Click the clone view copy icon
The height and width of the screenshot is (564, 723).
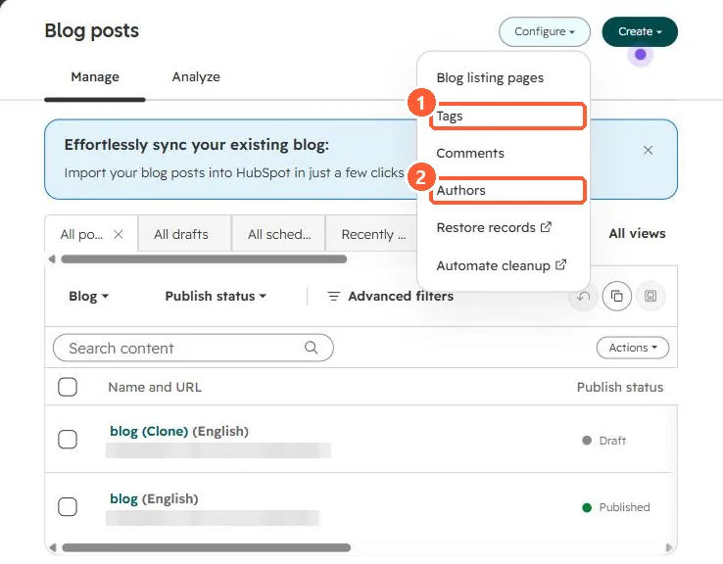616,296
